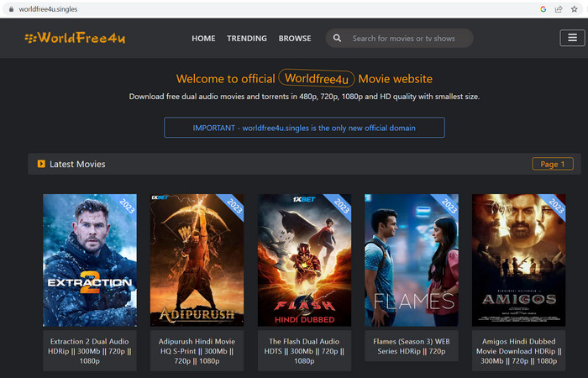Open Flames (Season 3) WEB Series link
The height and width of the screenshot is (378, 588).
pos(412,346)
